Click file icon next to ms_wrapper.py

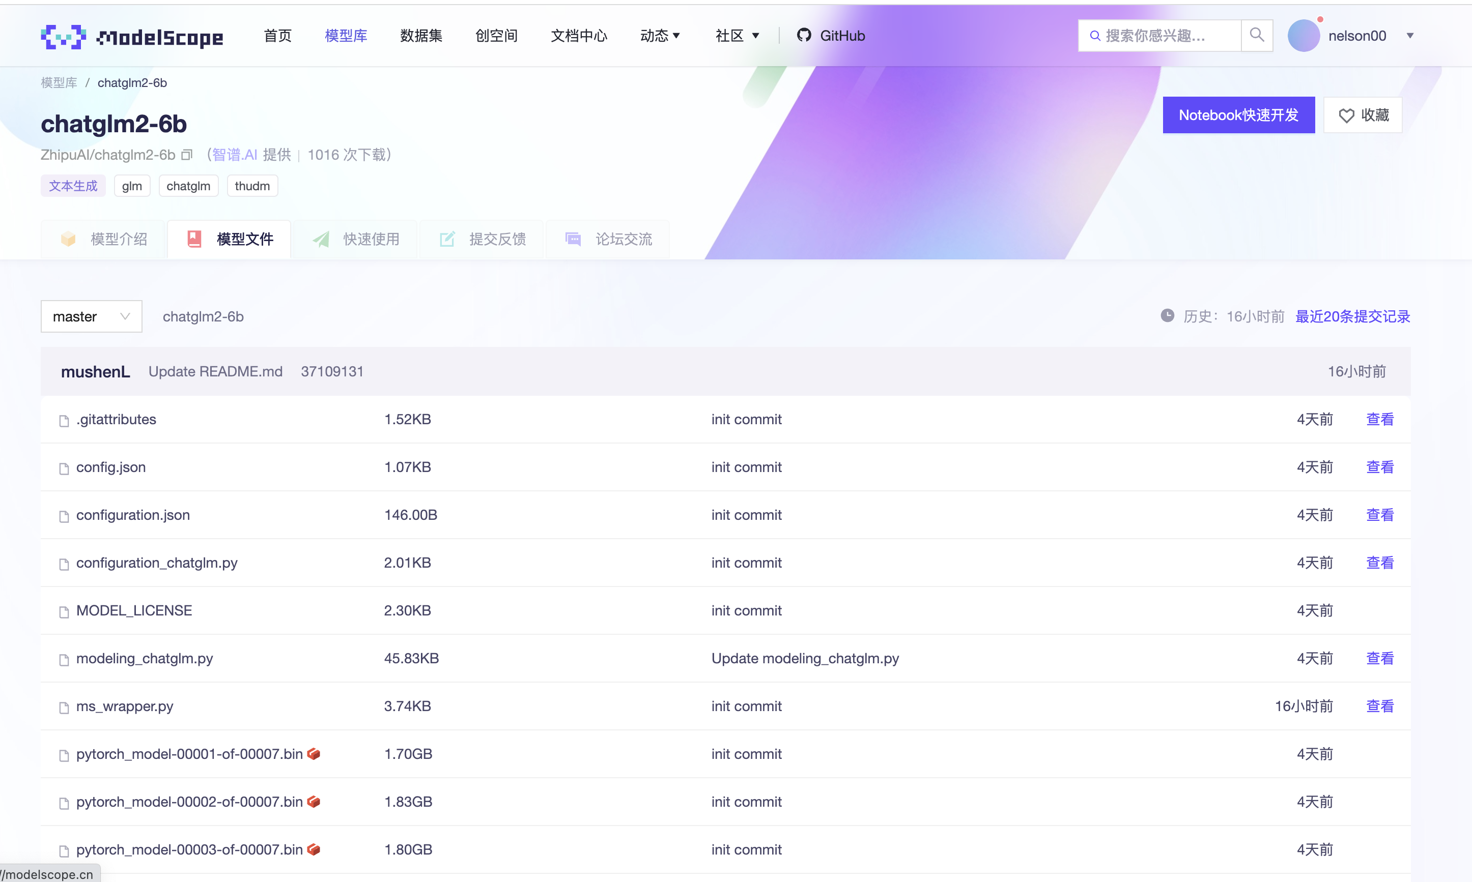(x=64, y=707)
